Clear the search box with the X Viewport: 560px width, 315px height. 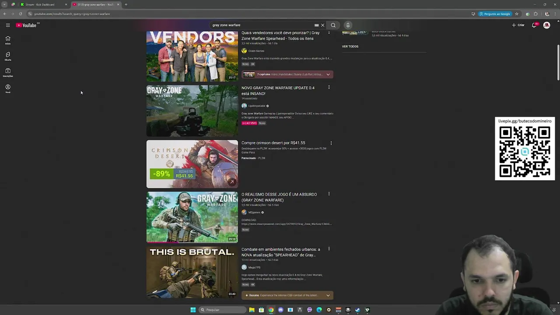coord(323,25)
